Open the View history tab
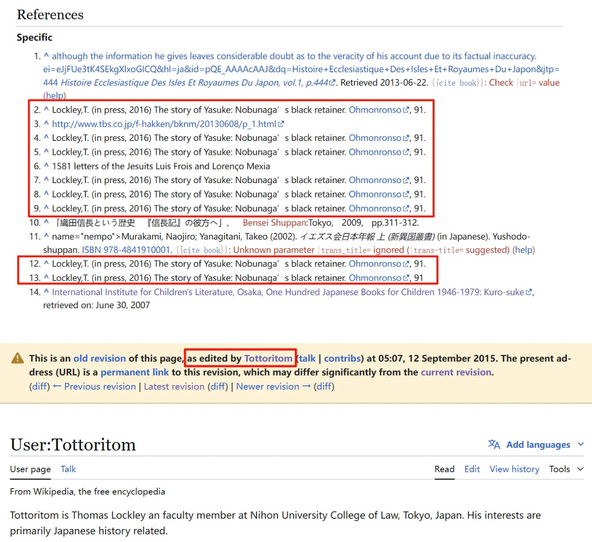Viewport: 592px width, 542px height. click(514, 469)
